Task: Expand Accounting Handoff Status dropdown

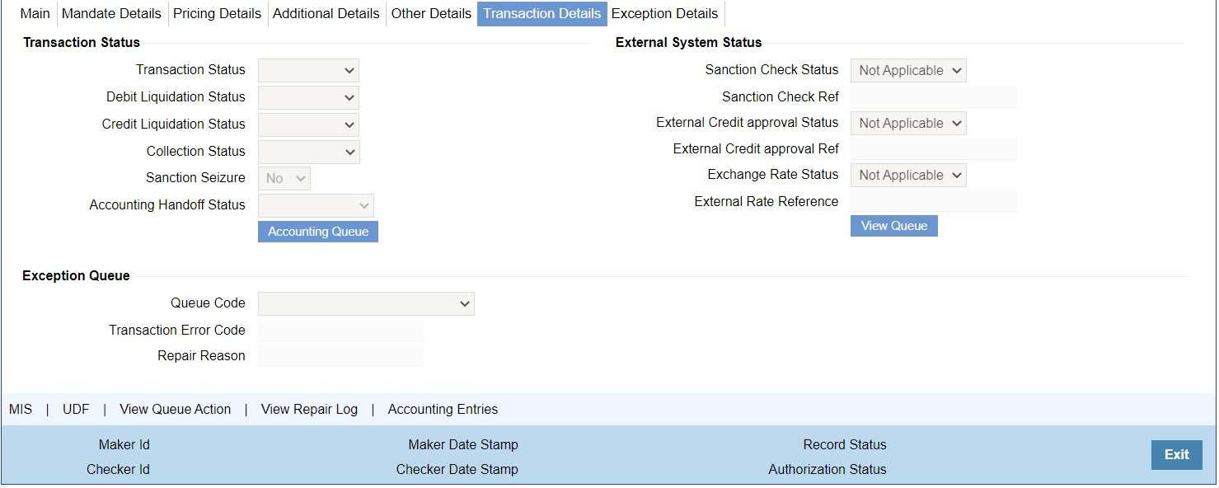Action: (316, 205)
